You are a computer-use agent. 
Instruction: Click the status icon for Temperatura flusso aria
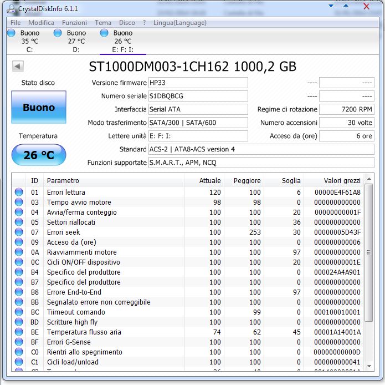click(x=19, y=332)
